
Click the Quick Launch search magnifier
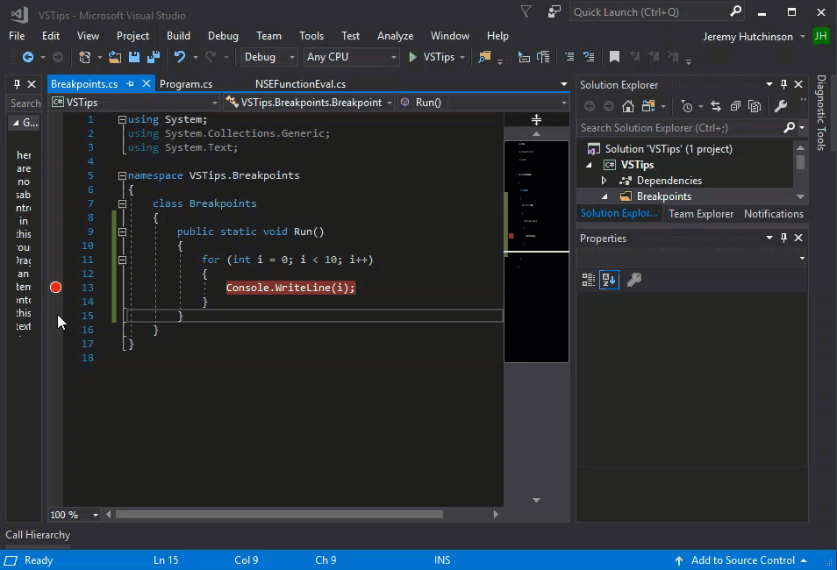click(735, 11)
